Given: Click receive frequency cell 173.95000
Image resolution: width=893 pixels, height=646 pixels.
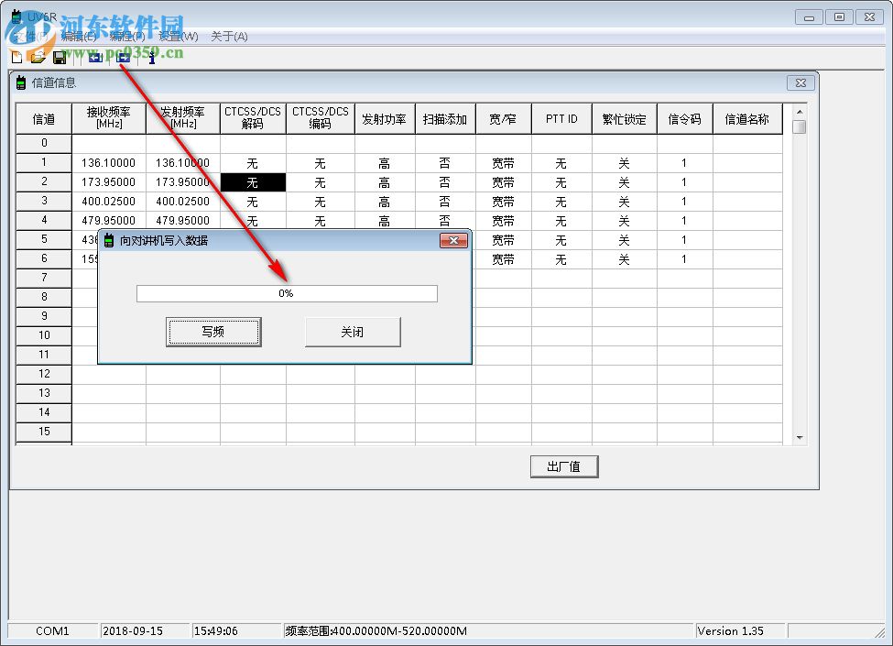Looking at the screenshot, I should (x=109, y=182).
